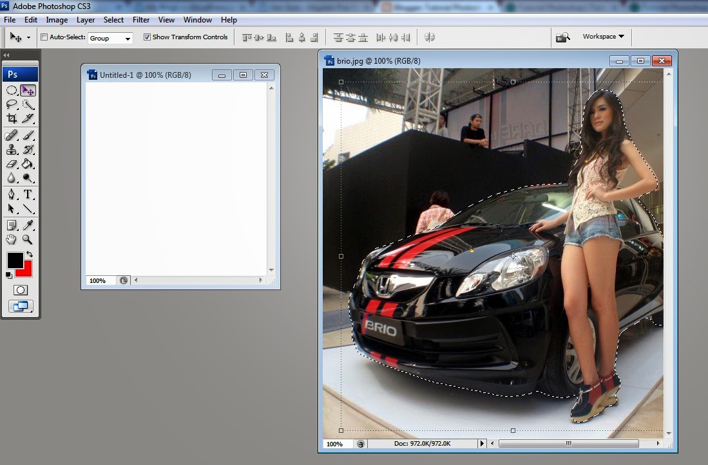Image resolution: width=708 pixels, height=465 pixels.
Task: Select the Brush tool
Action: point(28,135)
